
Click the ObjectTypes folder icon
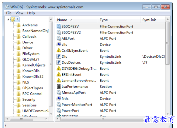[18, 88]
